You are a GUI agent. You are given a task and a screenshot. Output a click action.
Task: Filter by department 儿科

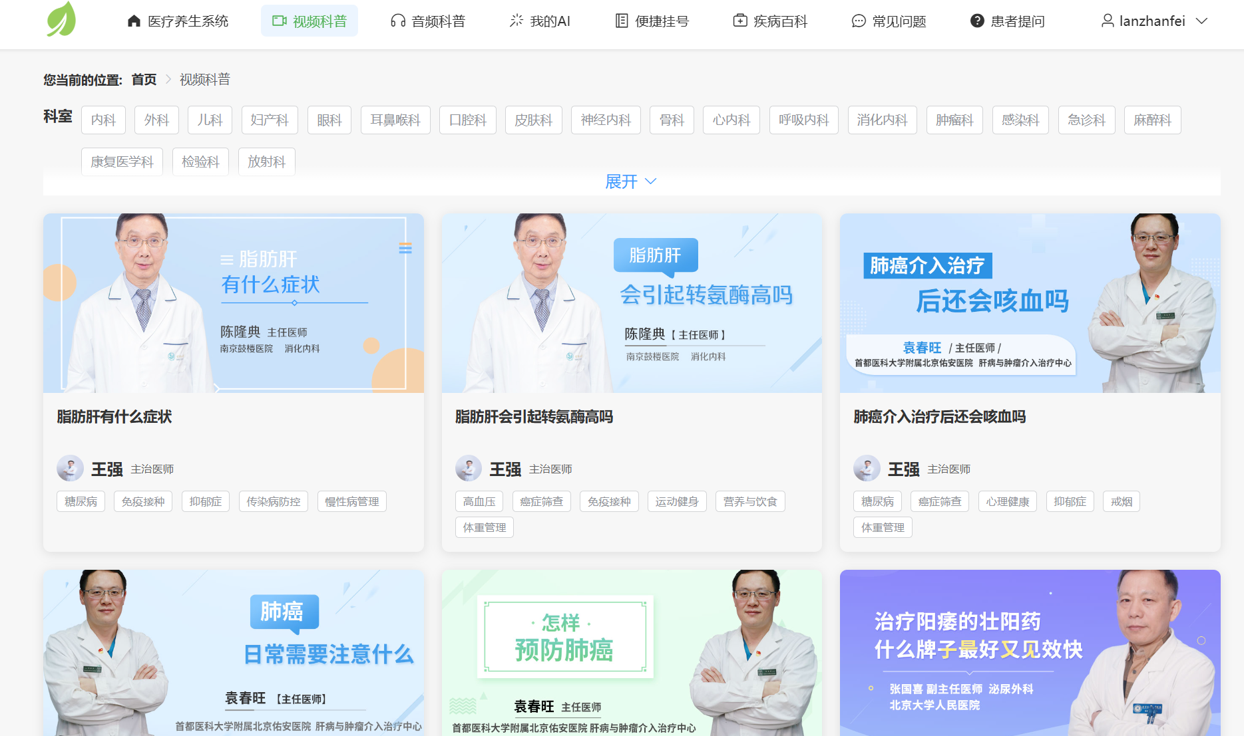(x=210, y=120)
